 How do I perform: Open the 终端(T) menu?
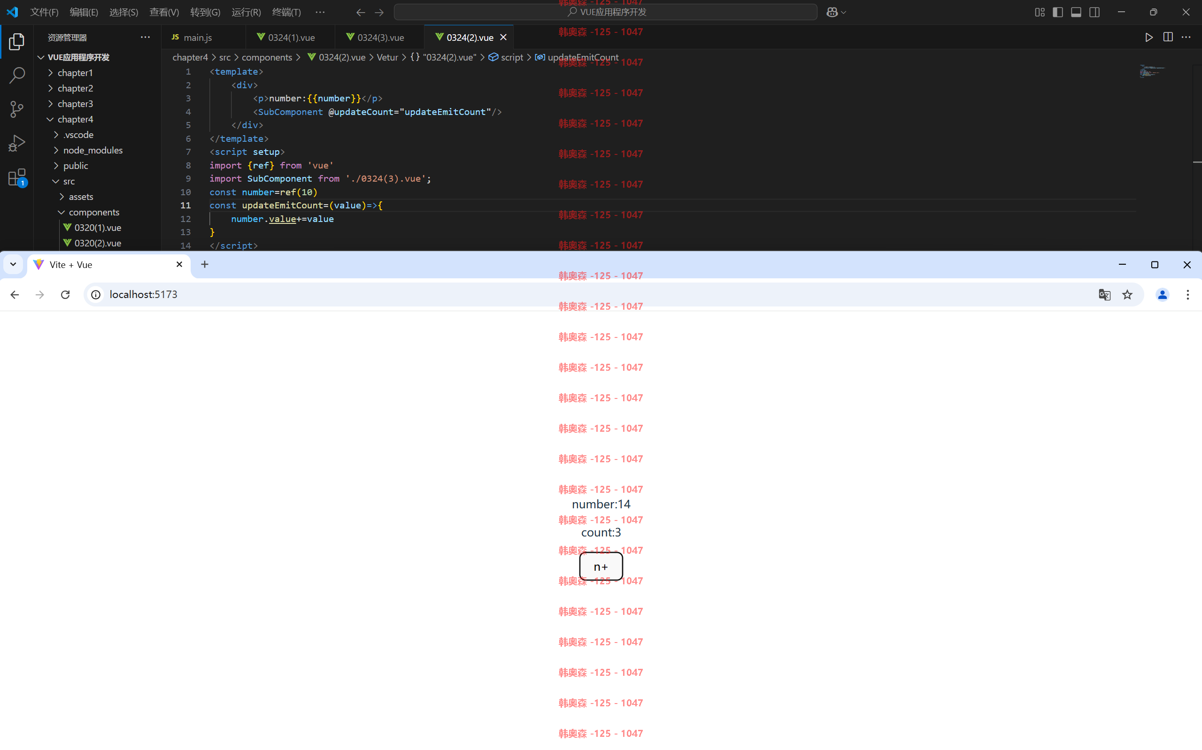pos(286,12)
